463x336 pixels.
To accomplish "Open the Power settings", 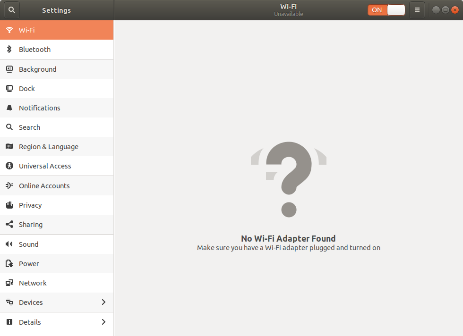I will coord(57,263).
